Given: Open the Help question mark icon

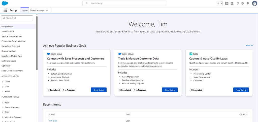Looking at the screenshot, I should [x=238, y=3].
